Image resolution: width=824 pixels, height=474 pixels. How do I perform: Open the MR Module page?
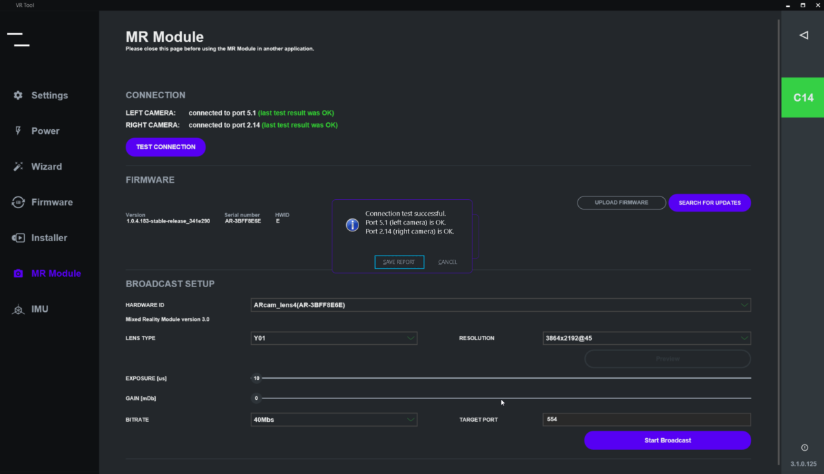tap(56, 273)
